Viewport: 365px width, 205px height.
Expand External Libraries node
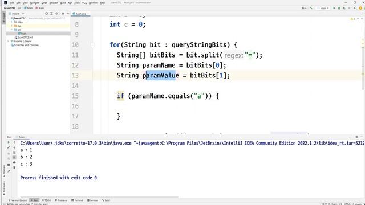tap(9, 42)
